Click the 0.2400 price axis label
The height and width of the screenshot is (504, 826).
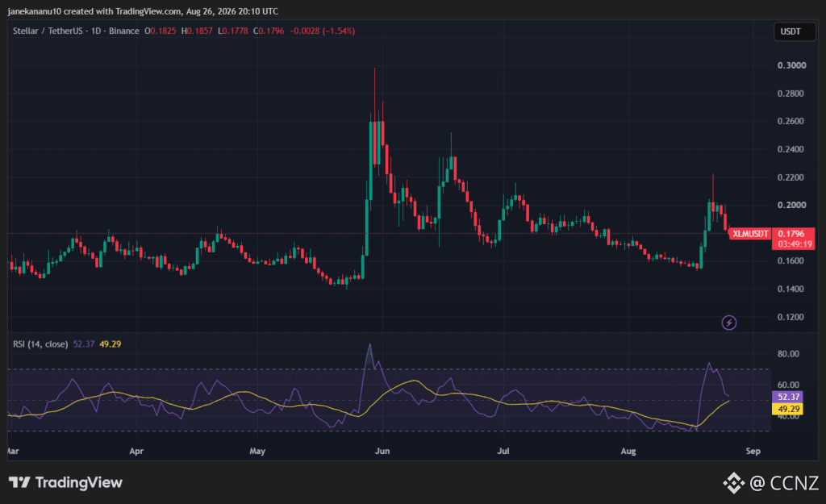(792, 149)
